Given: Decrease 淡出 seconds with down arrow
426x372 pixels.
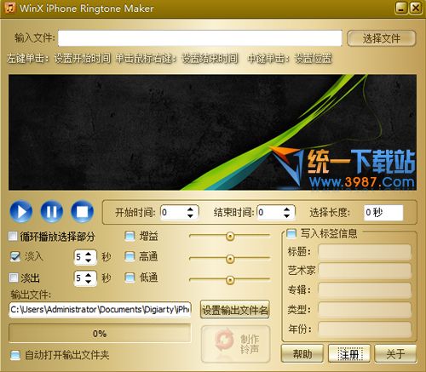Looking at the screenshot, I should click(x=89, y=281).
